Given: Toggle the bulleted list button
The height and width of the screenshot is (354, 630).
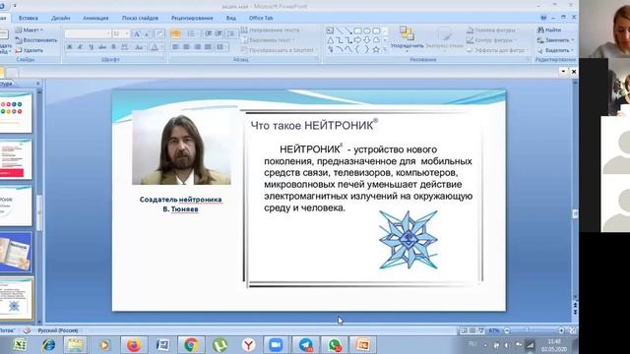Looking at the screenshot, I should (175, 34).
